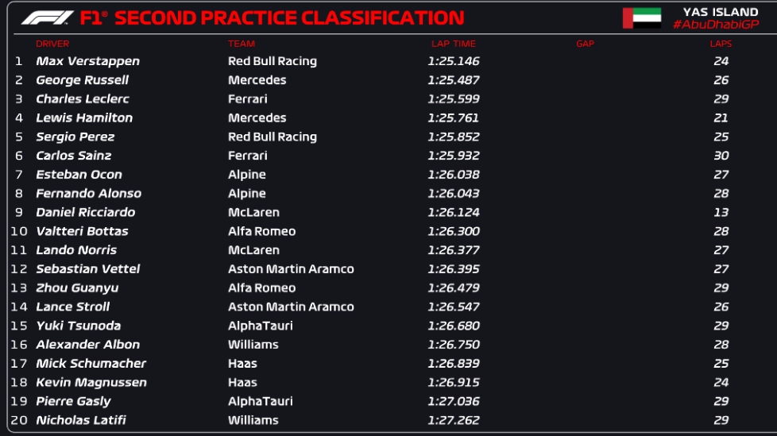Screen dimensions: 777x436
Task: Select the DRIVER column header
Action: tap(52, 44)
